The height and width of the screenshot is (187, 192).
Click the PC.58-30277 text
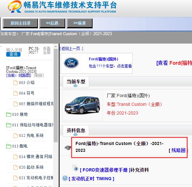[x=34, y=50]
